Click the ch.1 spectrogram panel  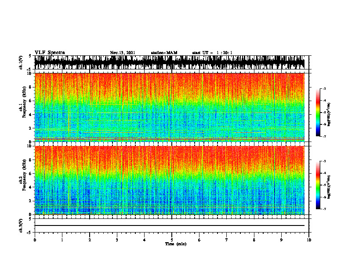tap(170, 107)
